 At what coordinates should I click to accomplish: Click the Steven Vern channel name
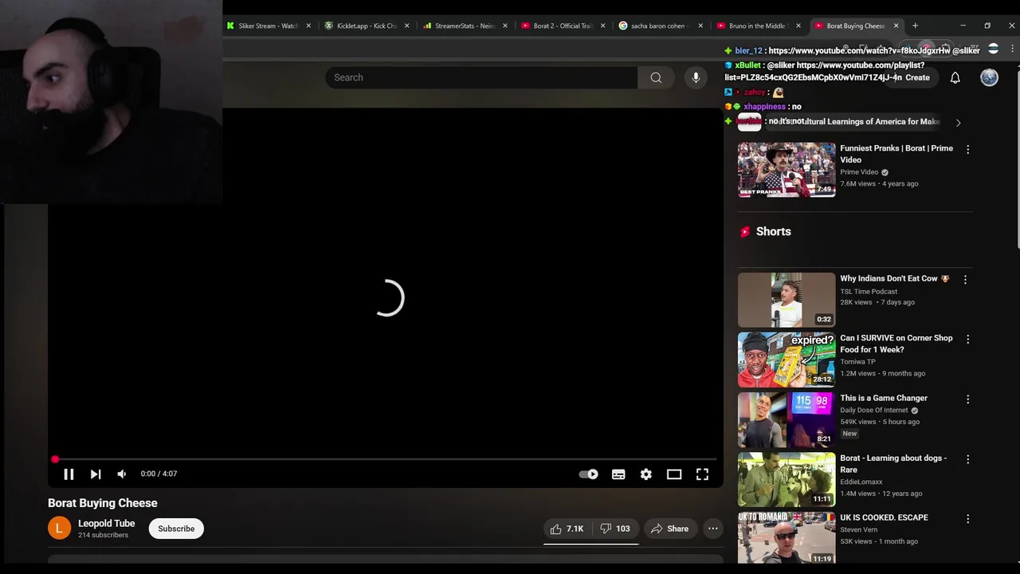coord(861,529)
